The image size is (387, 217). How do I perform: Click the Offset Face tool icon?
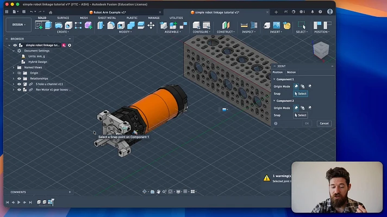pyautogui.click(x=141, y=25)
